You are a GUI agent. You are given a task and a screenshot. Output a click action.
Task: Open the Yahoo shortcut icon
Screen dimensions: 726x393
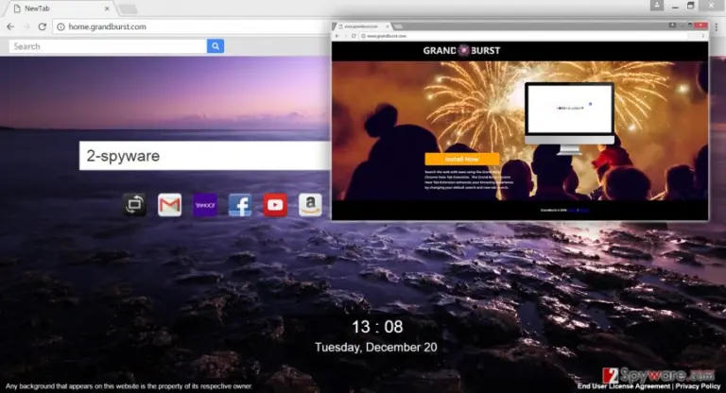204,205
